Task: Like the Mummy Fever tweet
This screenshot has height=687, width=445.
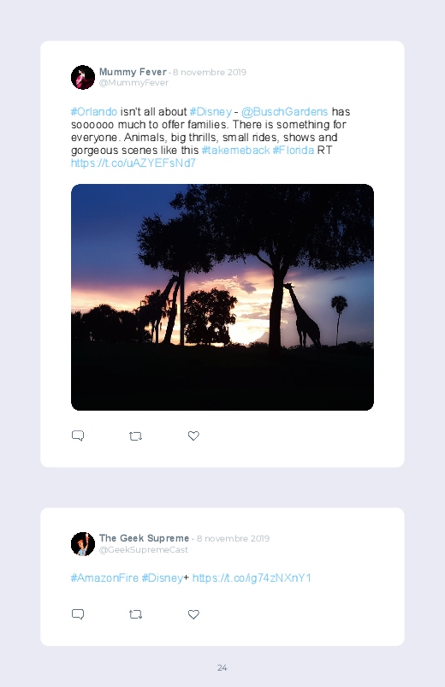Action: (193, 436)
